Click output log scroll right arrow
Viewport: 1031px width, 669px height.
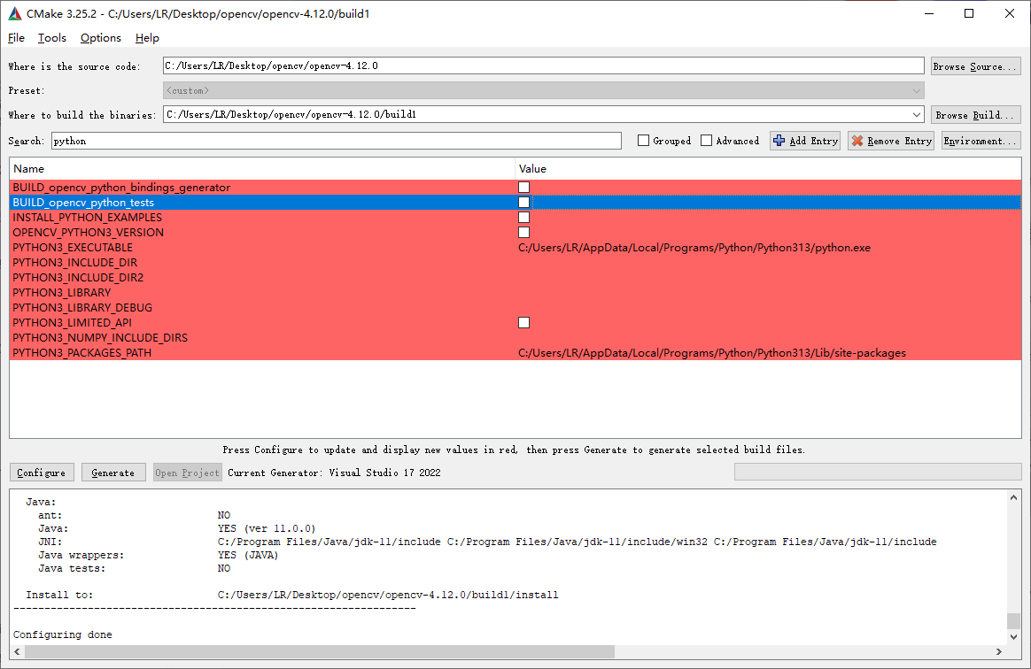coord(999,652)
